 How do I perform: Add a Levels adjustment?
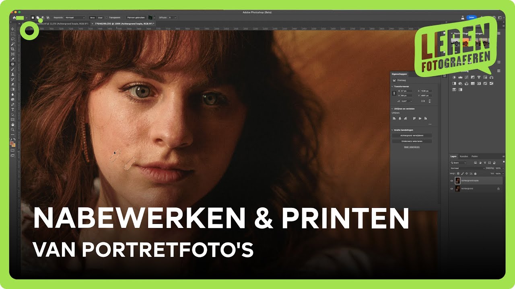pos(460,77)
